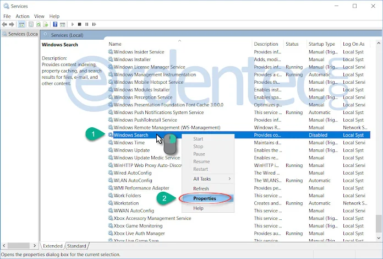Select Windows Mobile Hotspot Service
Viewport: 383px width, 259px height.
(239, 82)
